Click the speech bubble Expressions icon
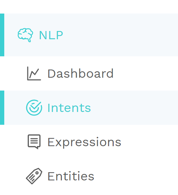178x195 pixels. [34, 142]
